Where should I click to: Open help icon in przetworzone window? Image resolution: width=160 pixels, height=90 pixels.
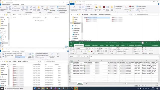pyautogui.click(x=159, y=4)
